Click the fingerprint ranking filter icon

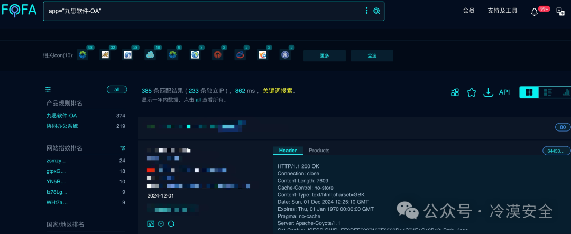click(123, 148)
